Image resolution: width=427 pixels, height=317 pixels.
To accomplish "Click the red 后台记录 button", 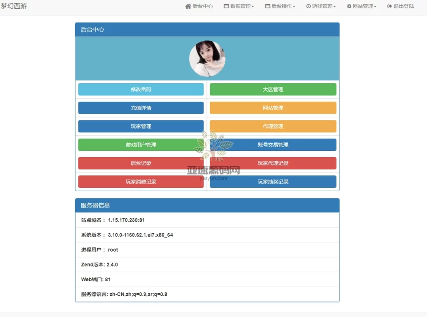I will 141,163.
